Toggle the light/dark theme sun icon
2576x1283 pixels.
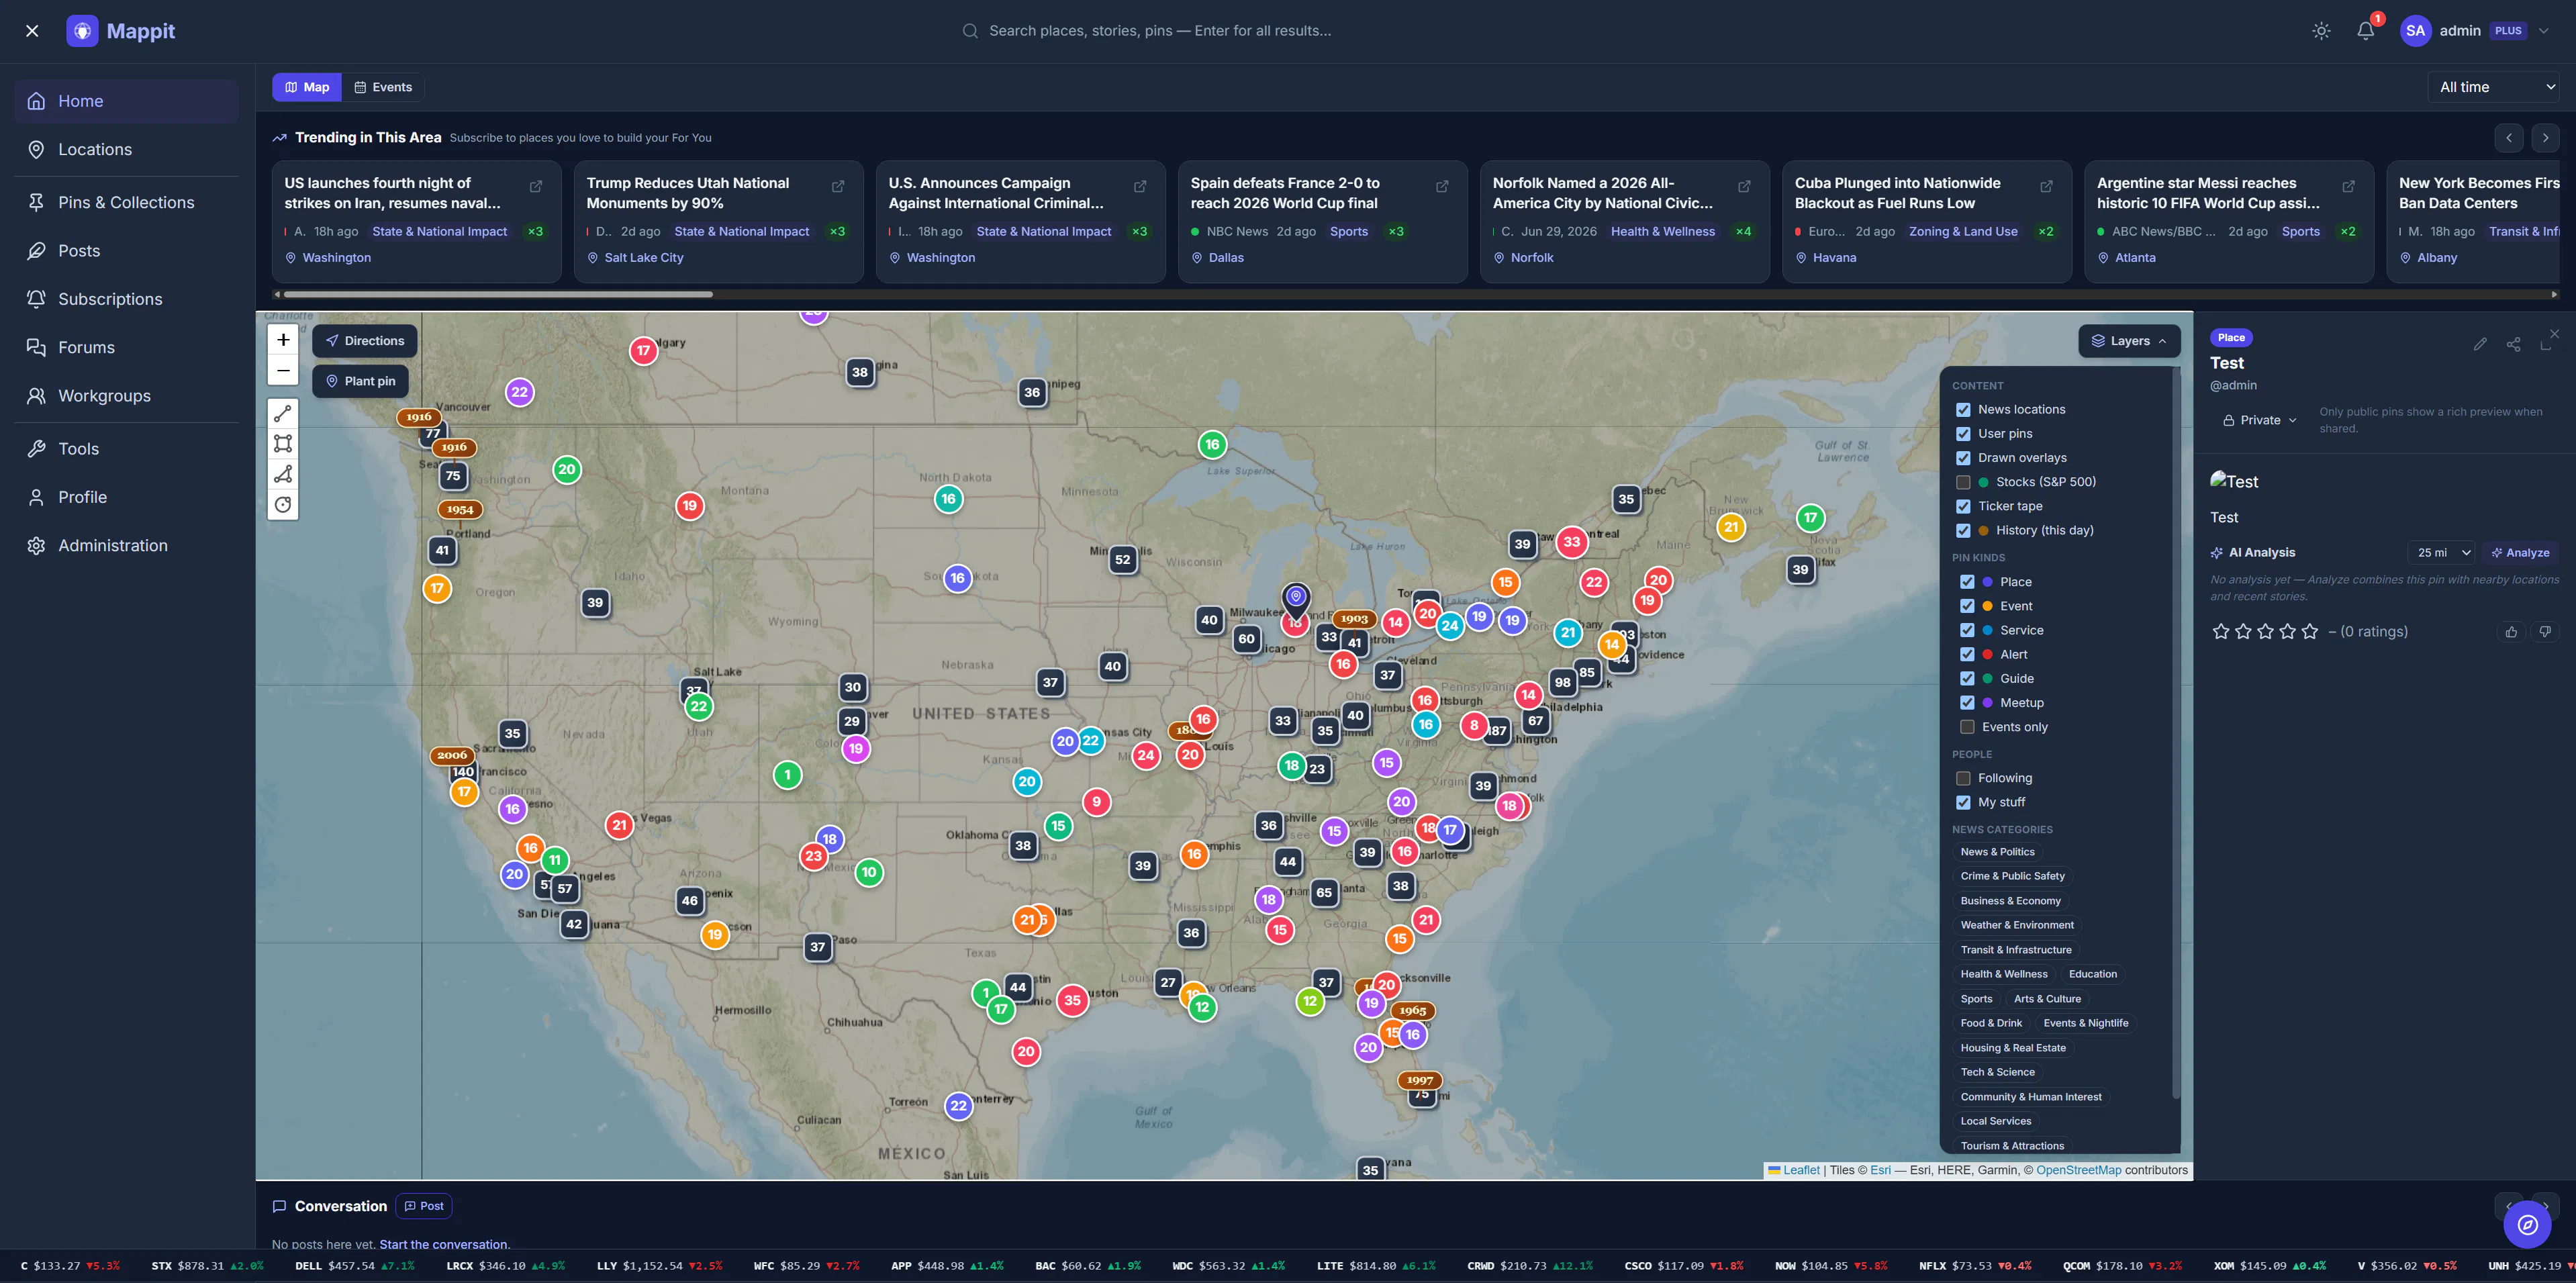(x=2321, y=31)
